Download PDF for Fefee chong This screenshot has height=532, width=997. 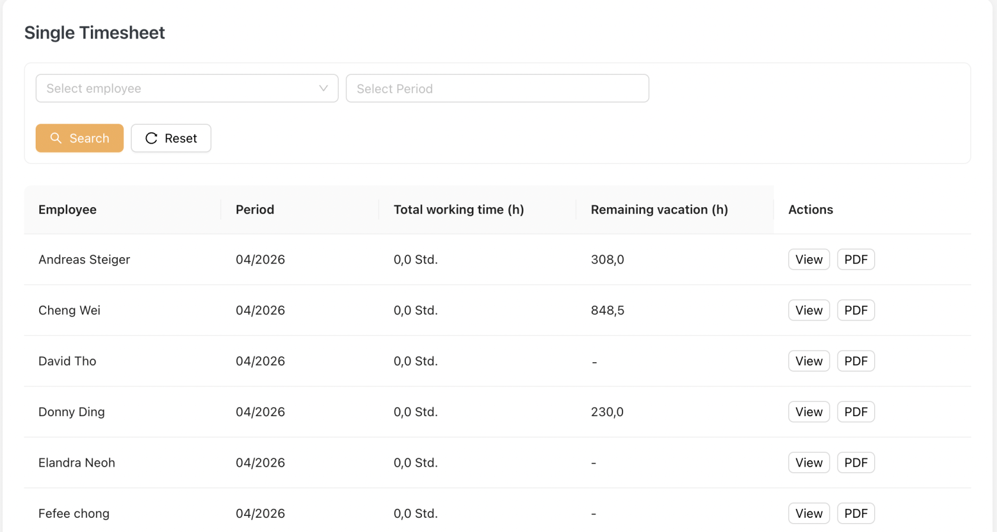pyautogui.click(x=855, y=514)
